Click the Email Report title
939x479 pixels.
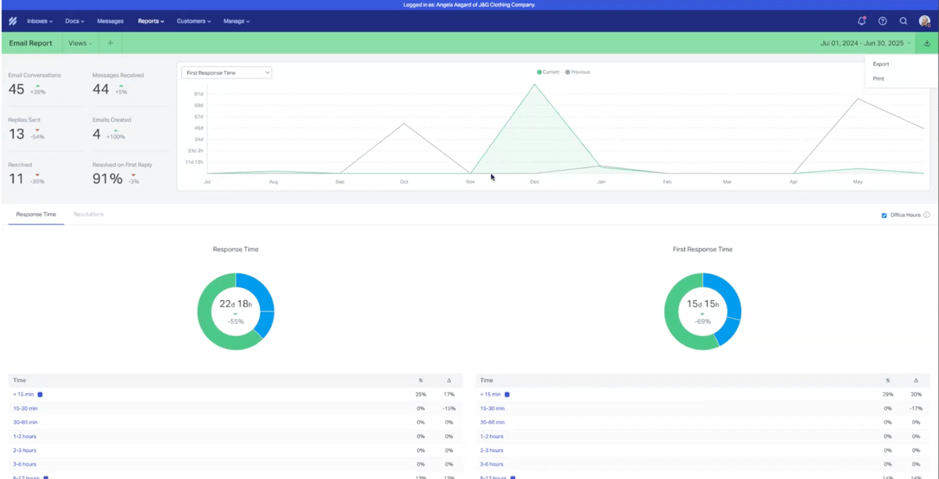30,43
